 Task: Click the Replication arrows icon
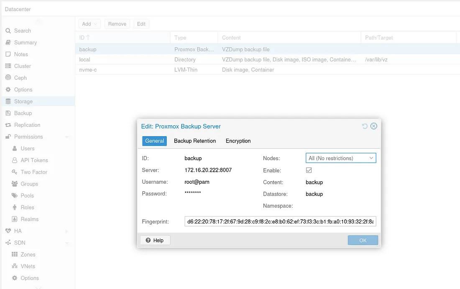click(8, 125)
